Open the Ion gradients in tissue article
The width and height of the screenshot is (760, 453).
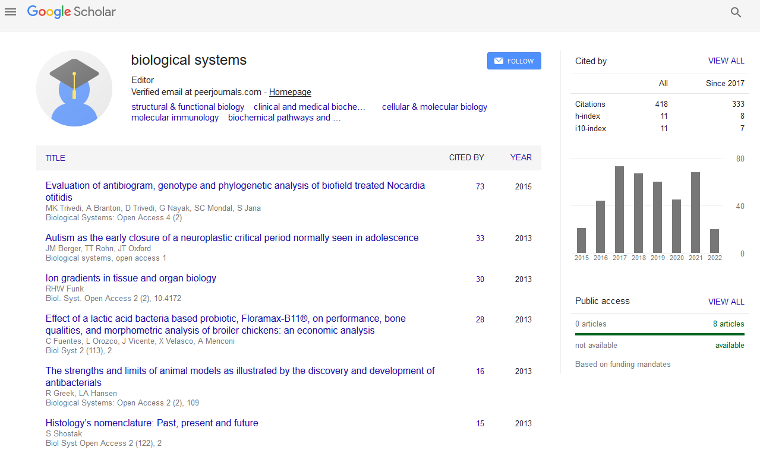click(x=131, y=278)
